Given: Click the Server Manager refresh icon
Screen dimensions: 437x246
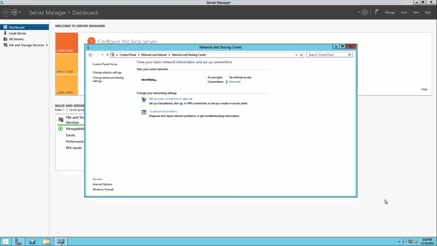Looking at the screenshot, I should click(x=365, y=12).
